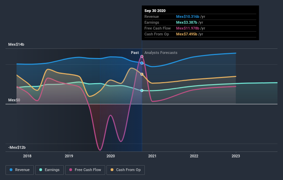Click the Mex$7.495b cash from op value

coord(186,34)
